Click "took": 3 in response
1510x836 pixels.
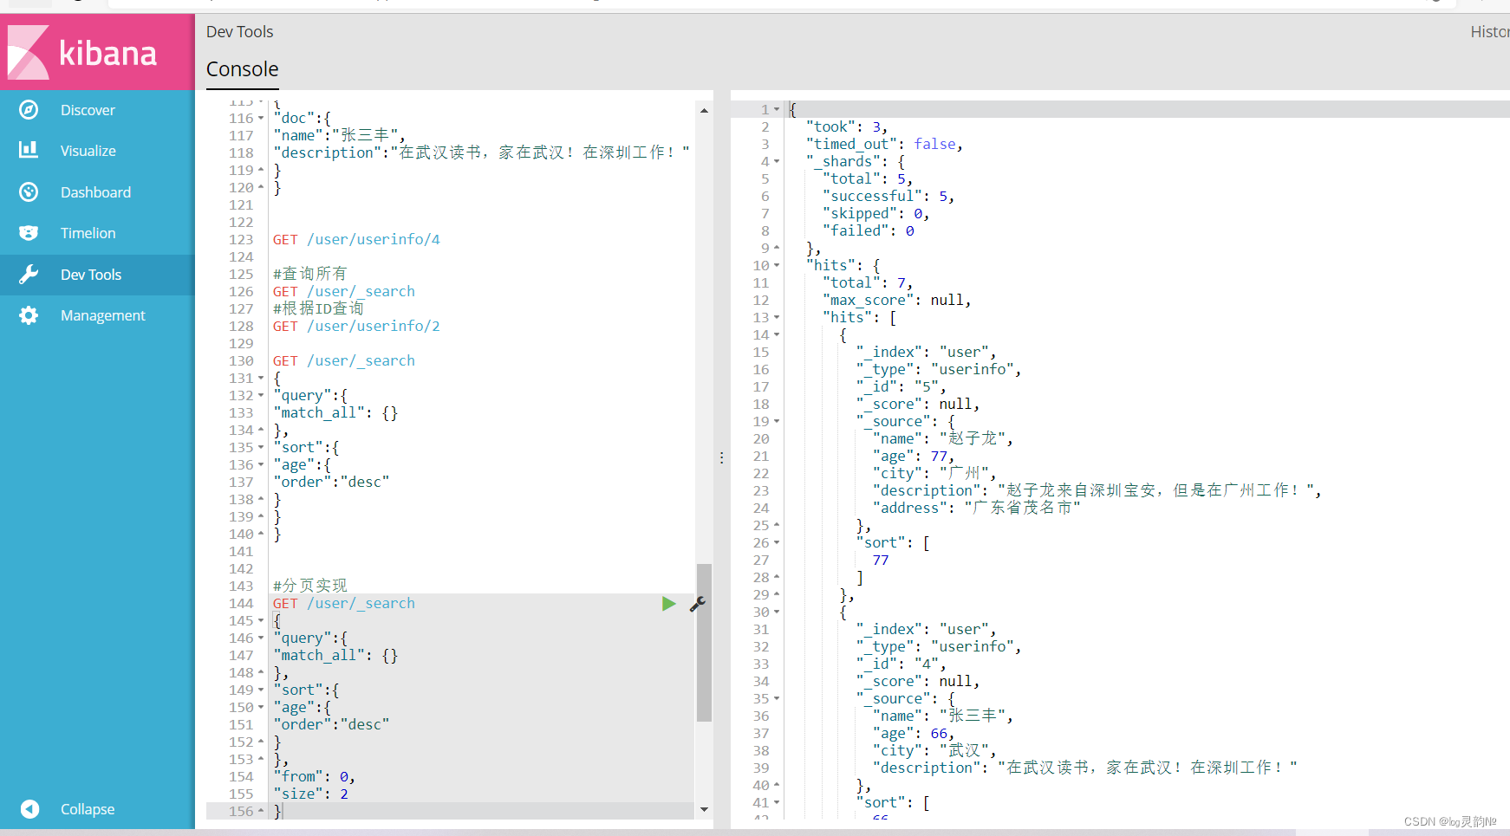(x=847, y=126)
